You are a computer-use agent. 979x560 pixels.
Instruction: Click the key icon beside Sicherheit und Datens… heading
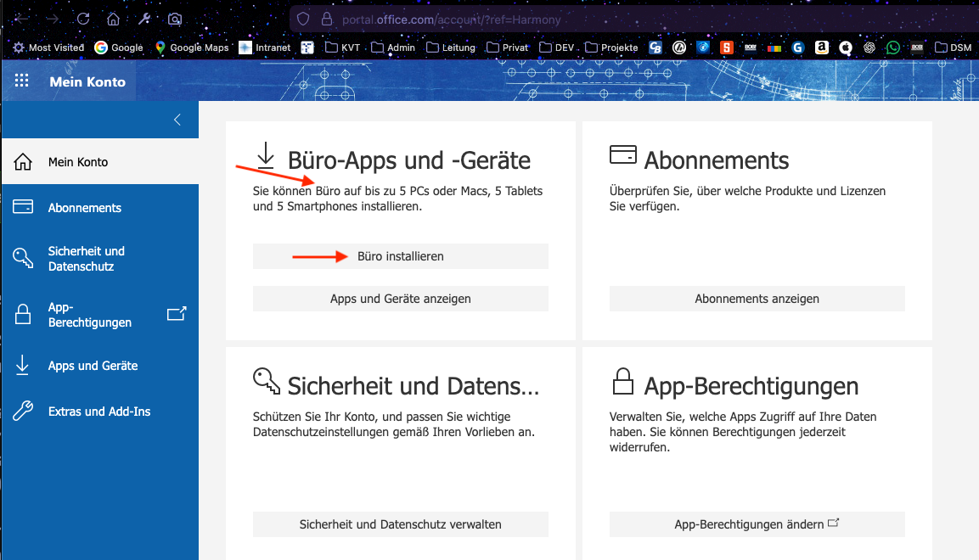pyautogui.click(x=267, y=381)
